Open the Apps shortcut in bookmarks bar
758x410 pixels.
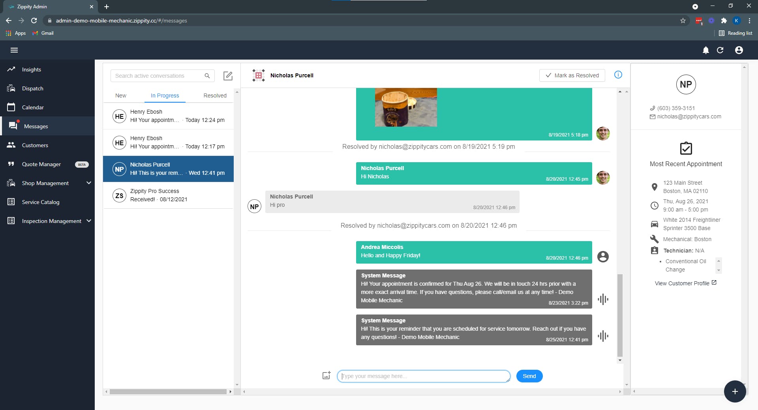[16, 33]
